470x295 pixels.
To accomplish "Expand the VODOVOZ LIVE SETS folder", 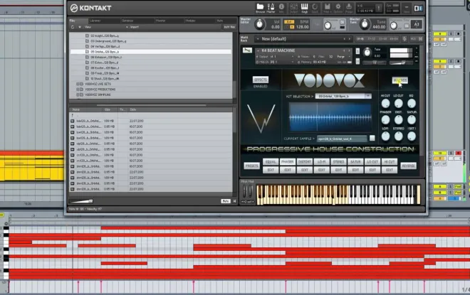I will point(78,84).
